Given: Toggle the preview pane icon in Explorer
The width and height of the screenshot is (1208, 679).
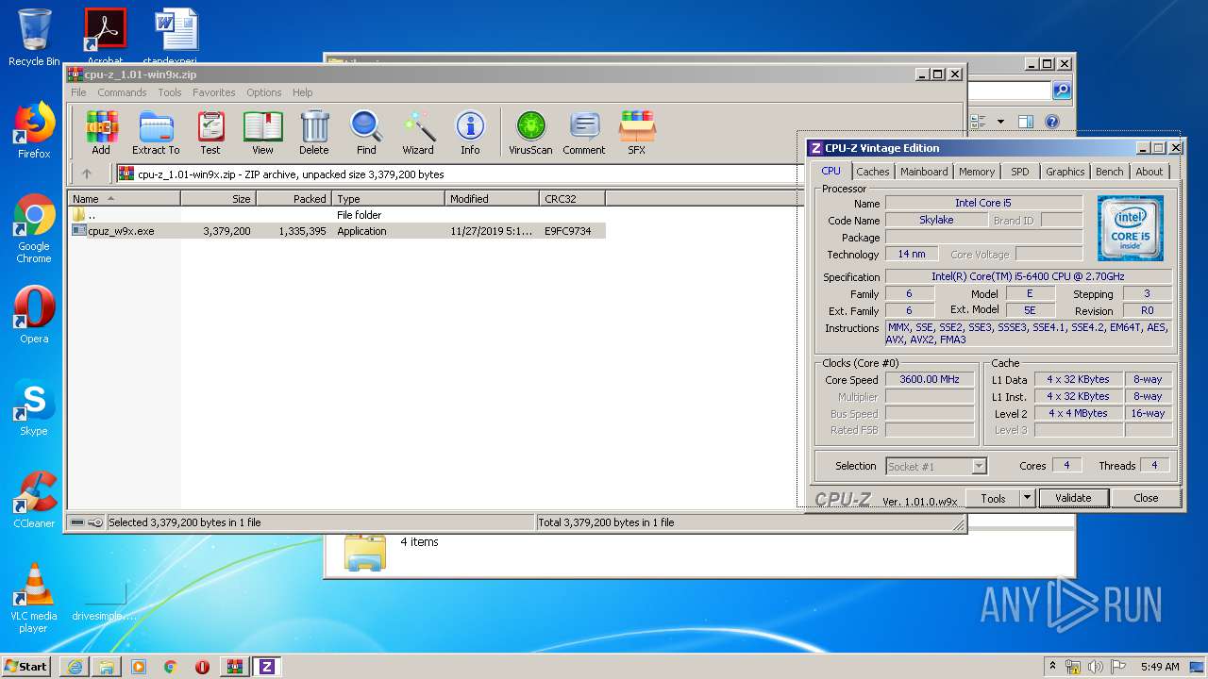Looking at the screenshot, I should pyautogui.click(x=1026, y=122).
